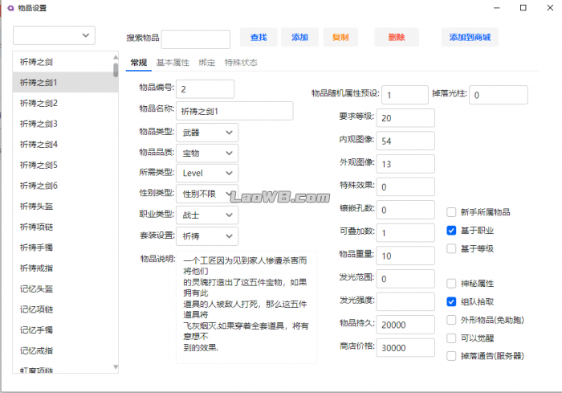This screenshot has width=562, height=393.
Task: Click the 掉落光柱 field
Action: [499, 95]
